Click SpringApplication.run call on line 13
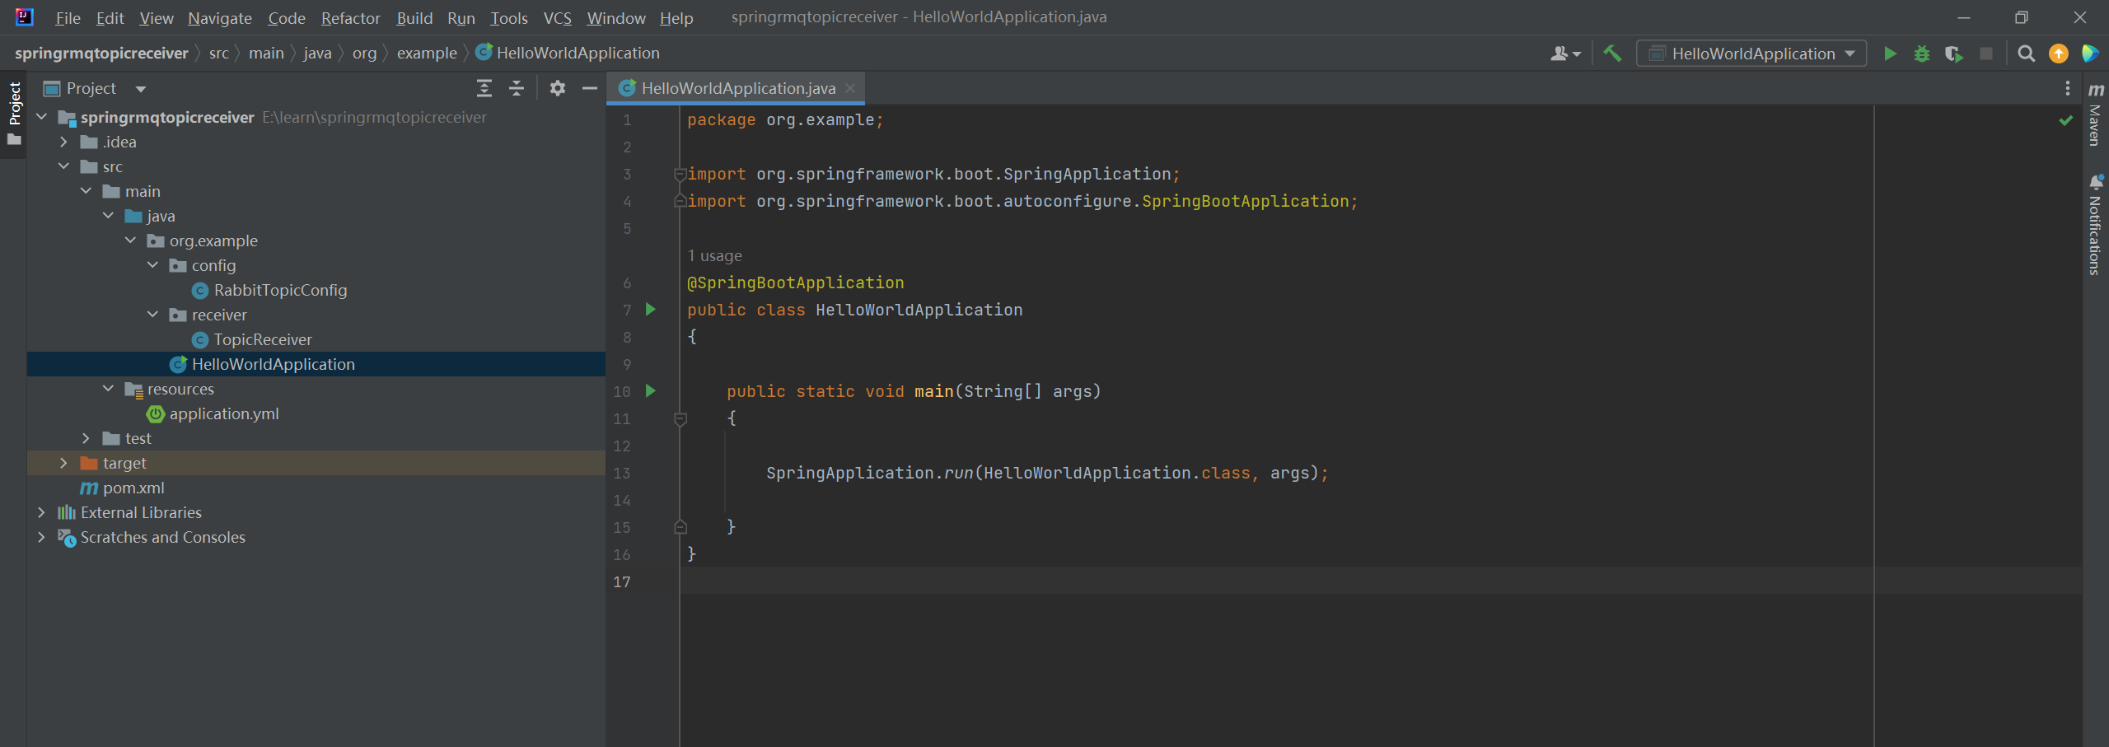 pos(1046,473)
